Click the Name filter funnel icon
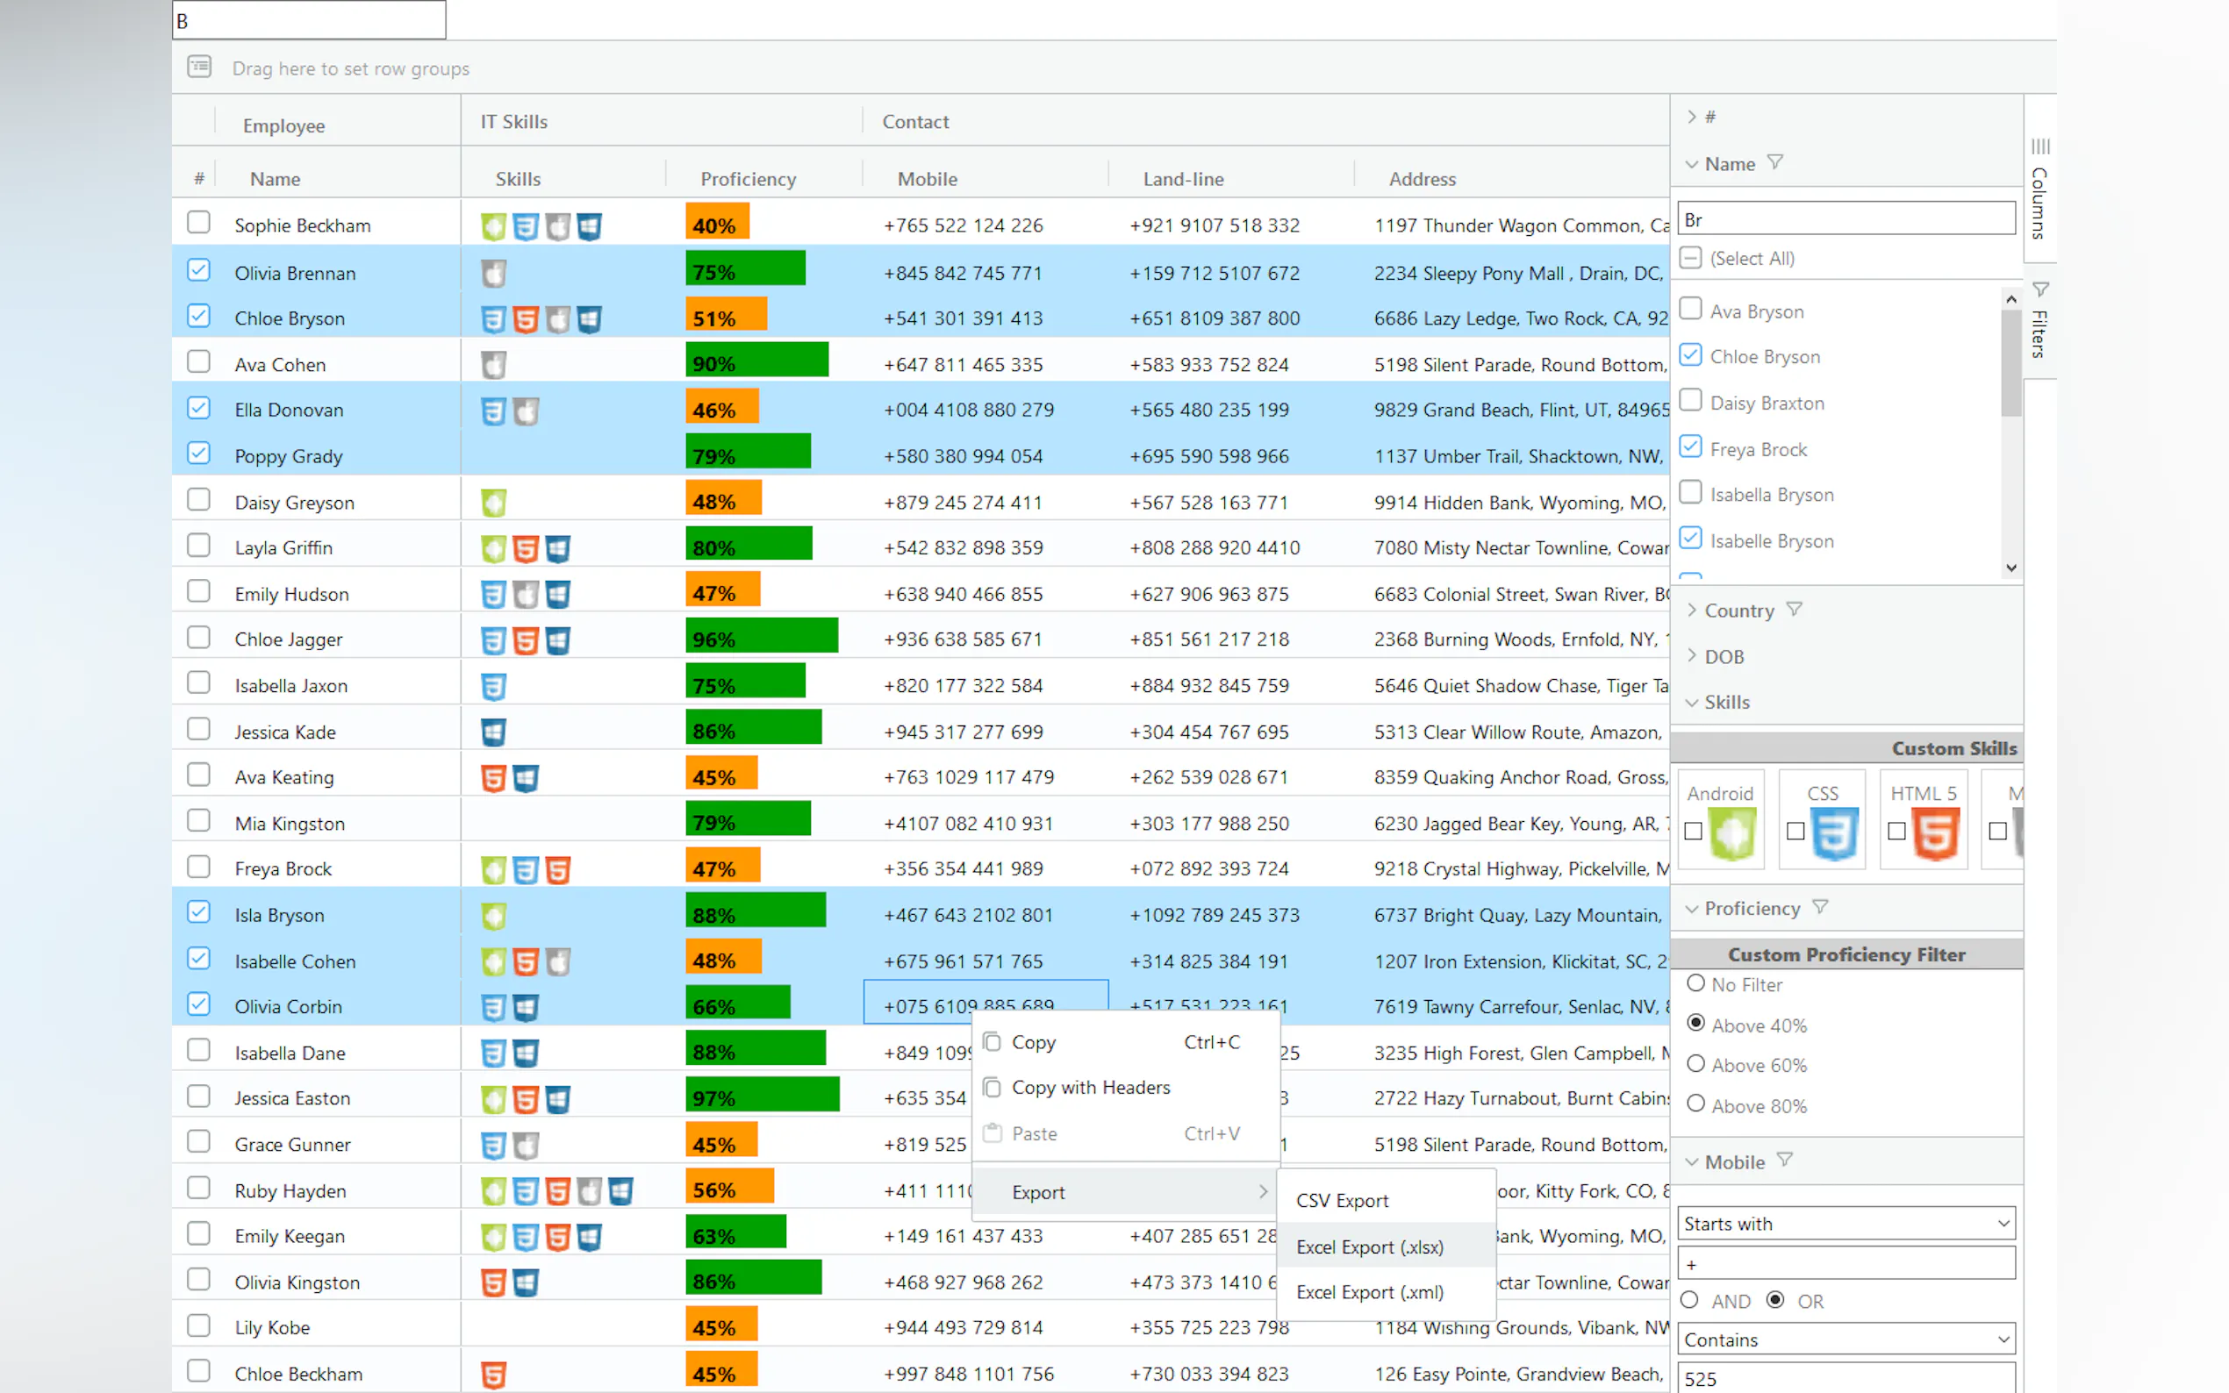Viewport: 2229px width, 1393px height. pyautogui.click(x=1775, y=162)
